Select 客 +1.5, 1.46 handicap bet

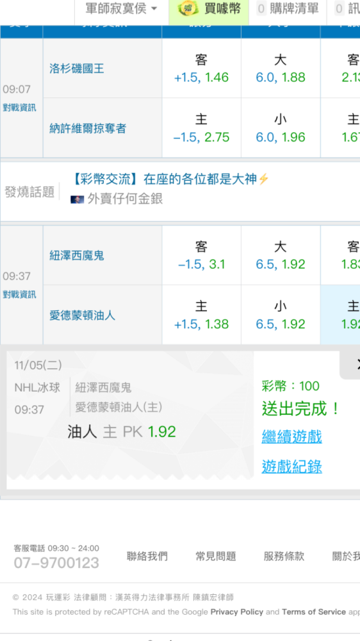coord(201,69)
